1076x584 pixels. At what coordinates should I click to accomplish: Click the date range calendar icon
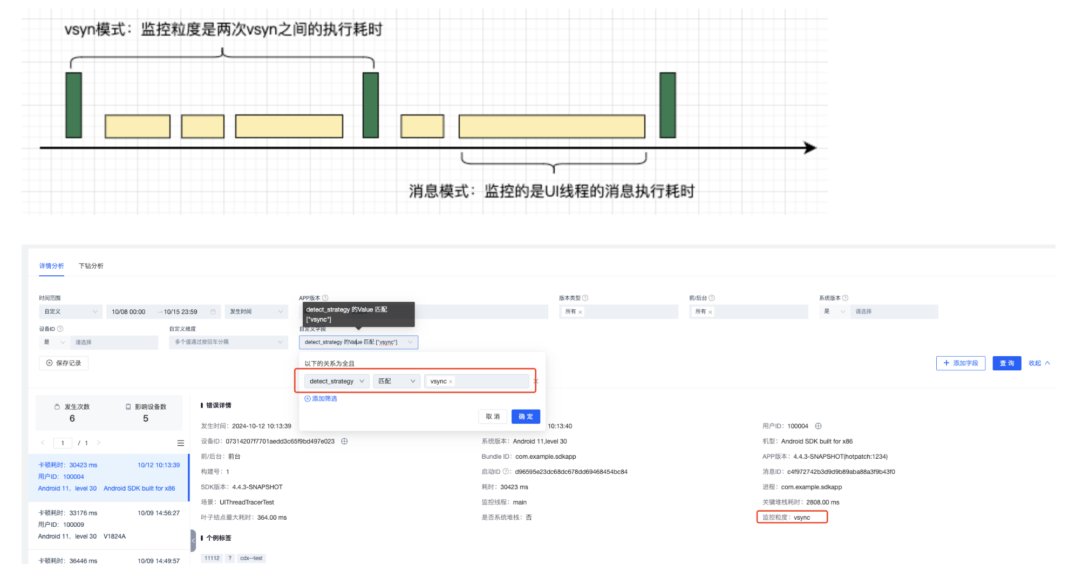pyautogui.click(x=213, y=311)
